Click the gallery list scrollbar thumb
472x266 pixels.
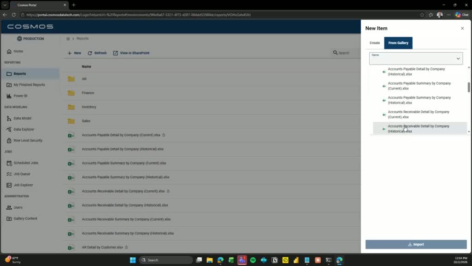469,87
